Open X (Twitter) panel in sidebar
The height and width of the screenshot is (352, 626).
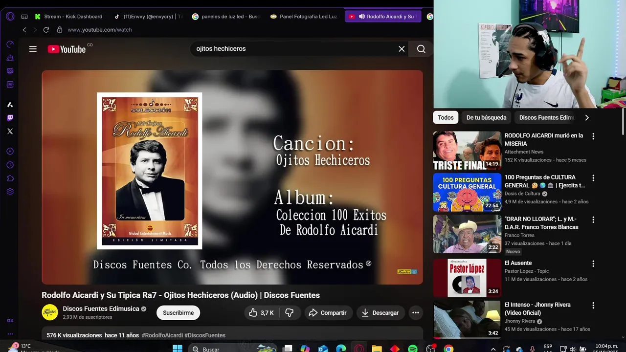click(x=10, y=131)
